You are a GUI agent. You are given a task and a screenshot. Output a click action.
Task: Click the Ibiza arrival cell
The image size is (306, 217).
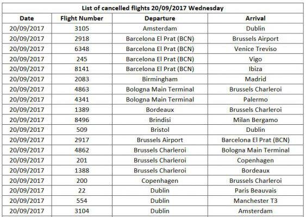pyautogui.click(x=255, y=69)
